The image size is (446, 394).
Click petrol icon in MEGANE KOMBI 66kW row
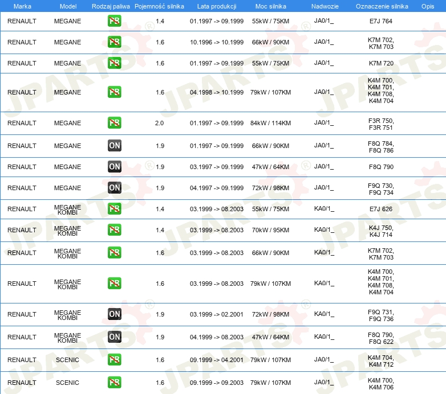click(x=114, y=253)
